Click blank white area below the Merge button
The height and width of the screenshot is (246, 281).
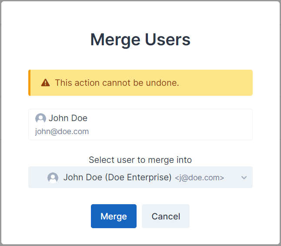[114, 236]
